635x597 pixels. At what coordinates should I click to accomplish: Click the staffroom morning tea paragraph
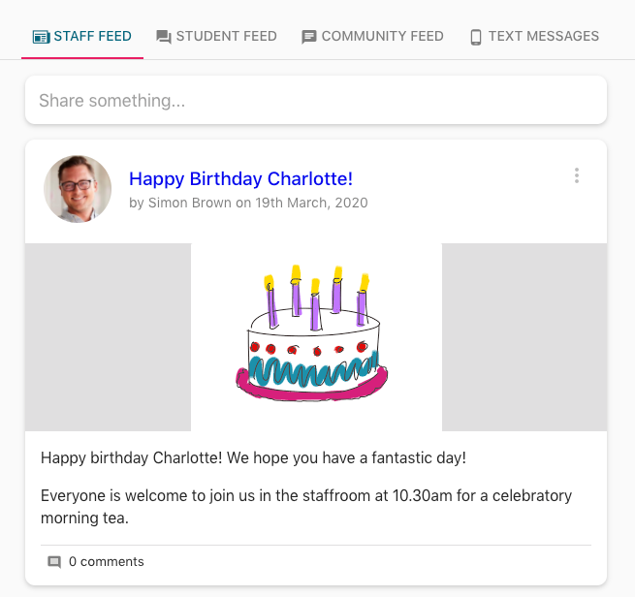306,507
